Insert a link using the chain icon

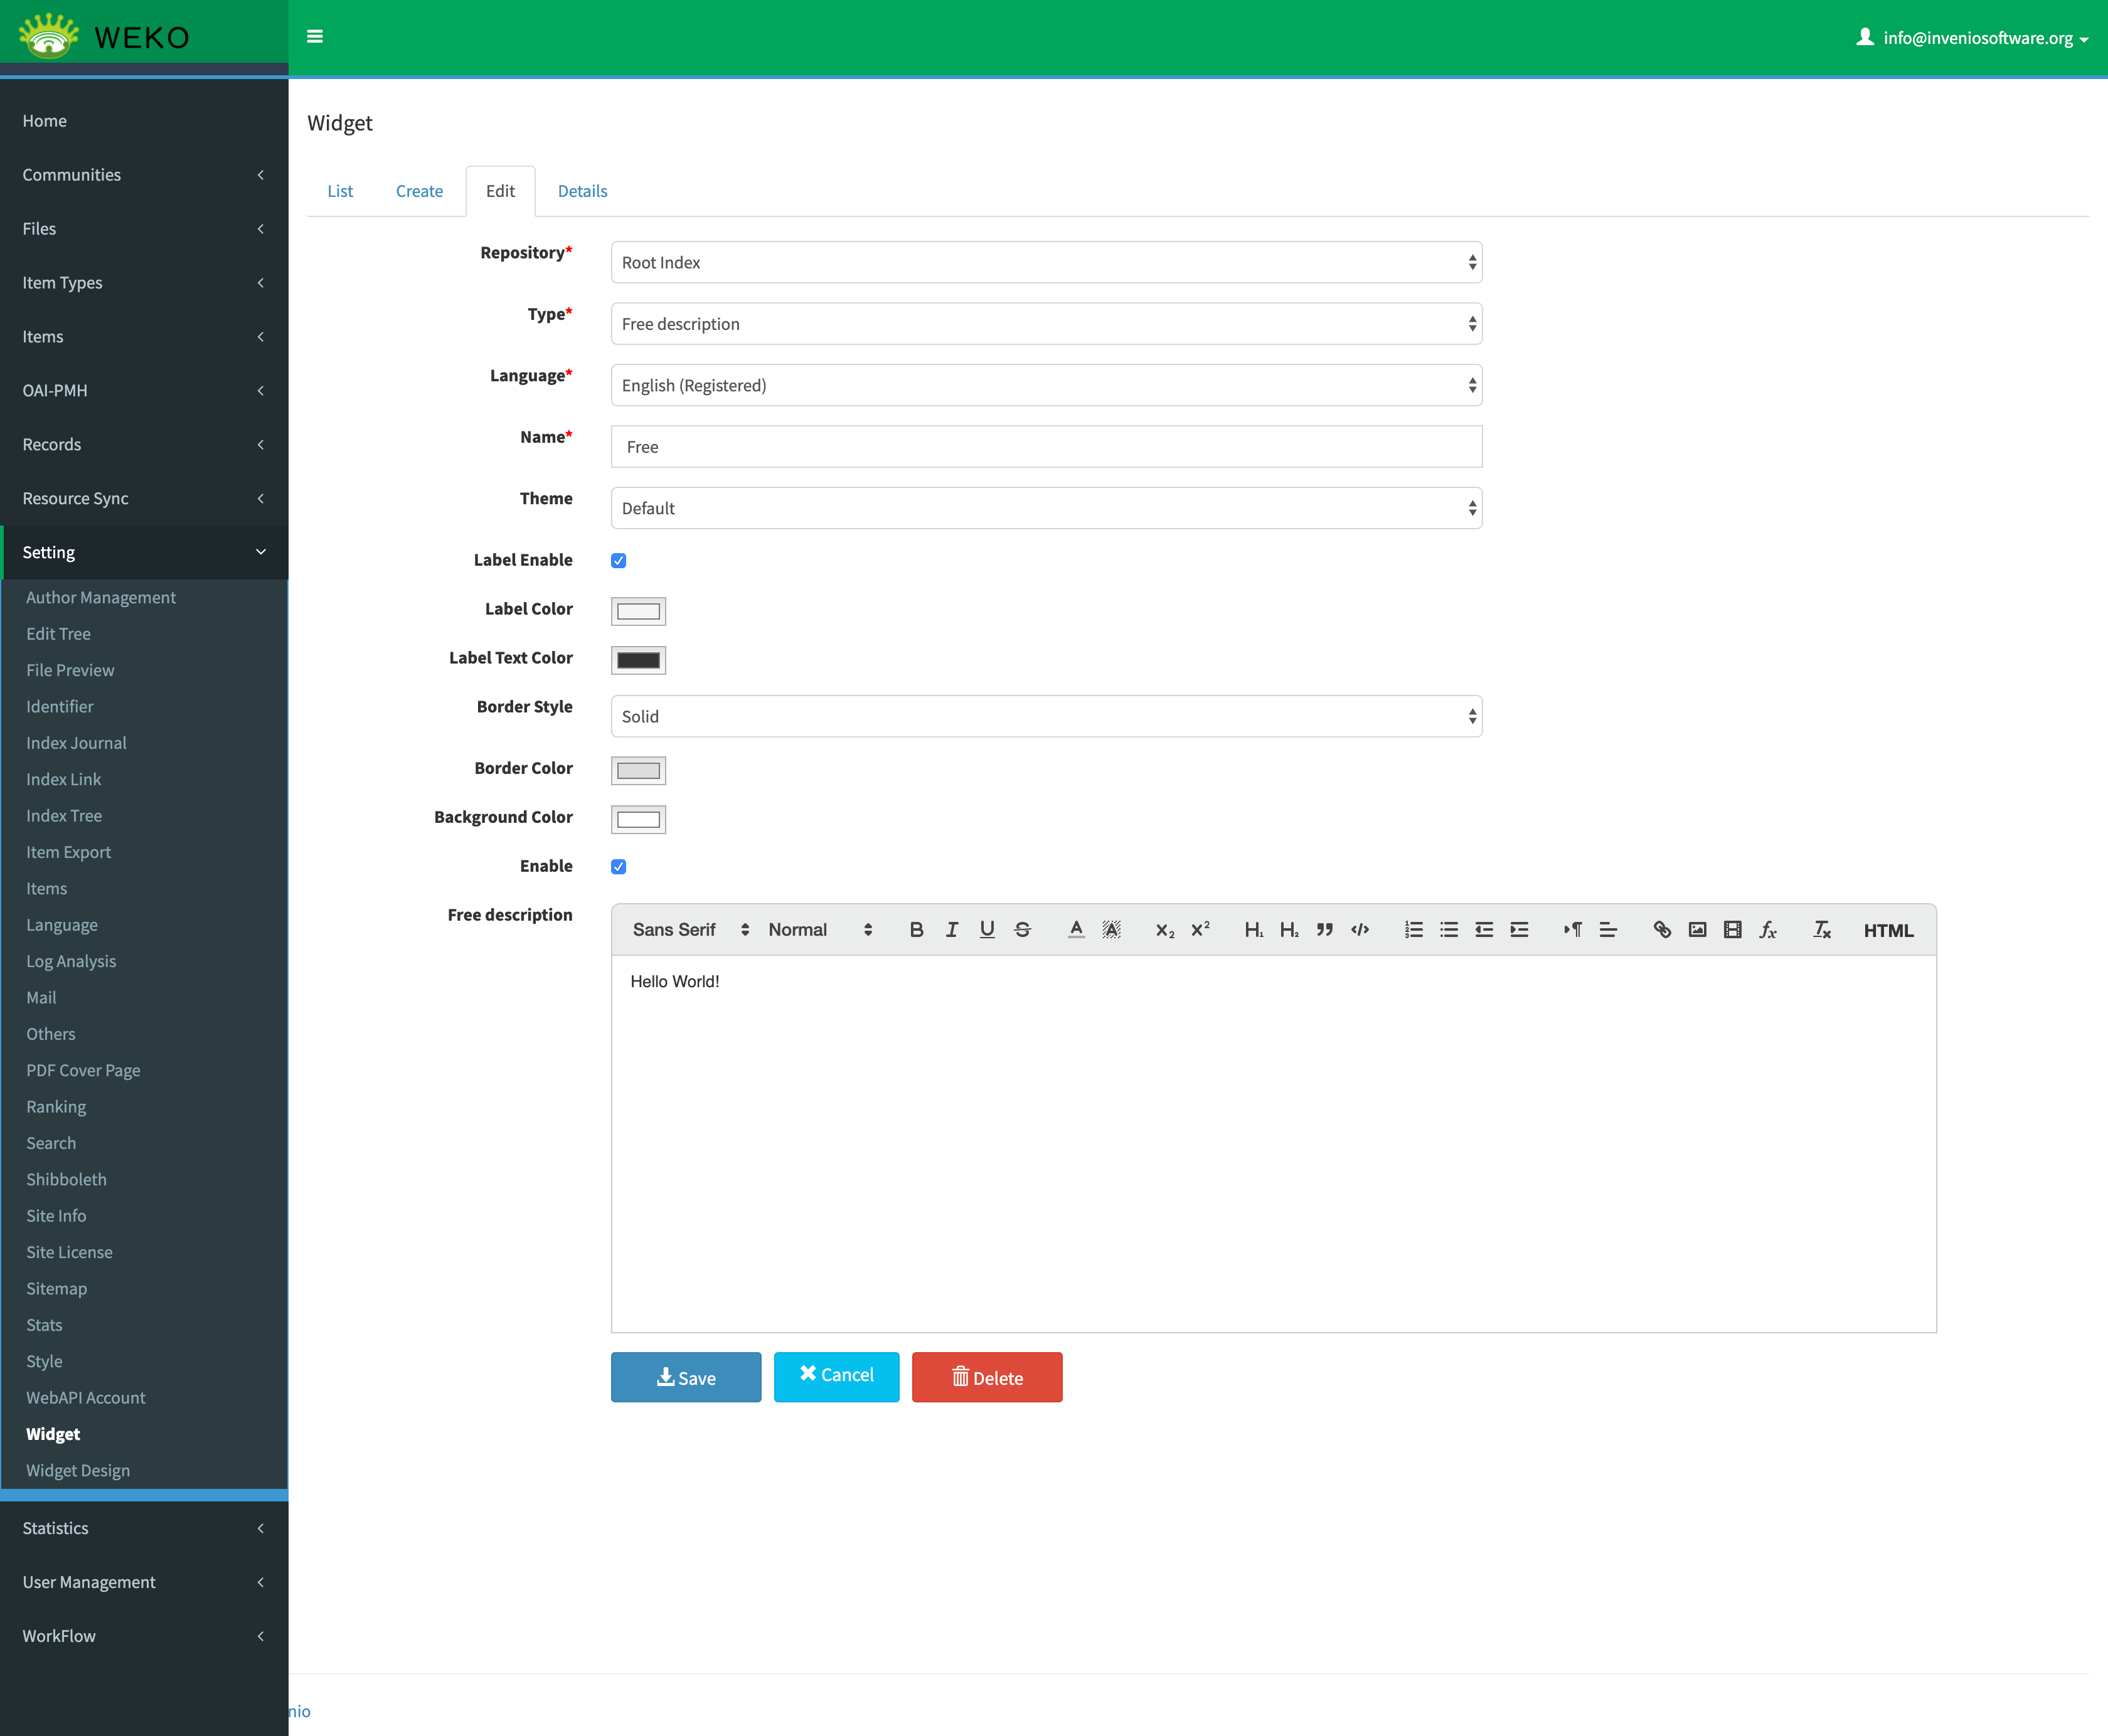click(x=1662, y=930)
